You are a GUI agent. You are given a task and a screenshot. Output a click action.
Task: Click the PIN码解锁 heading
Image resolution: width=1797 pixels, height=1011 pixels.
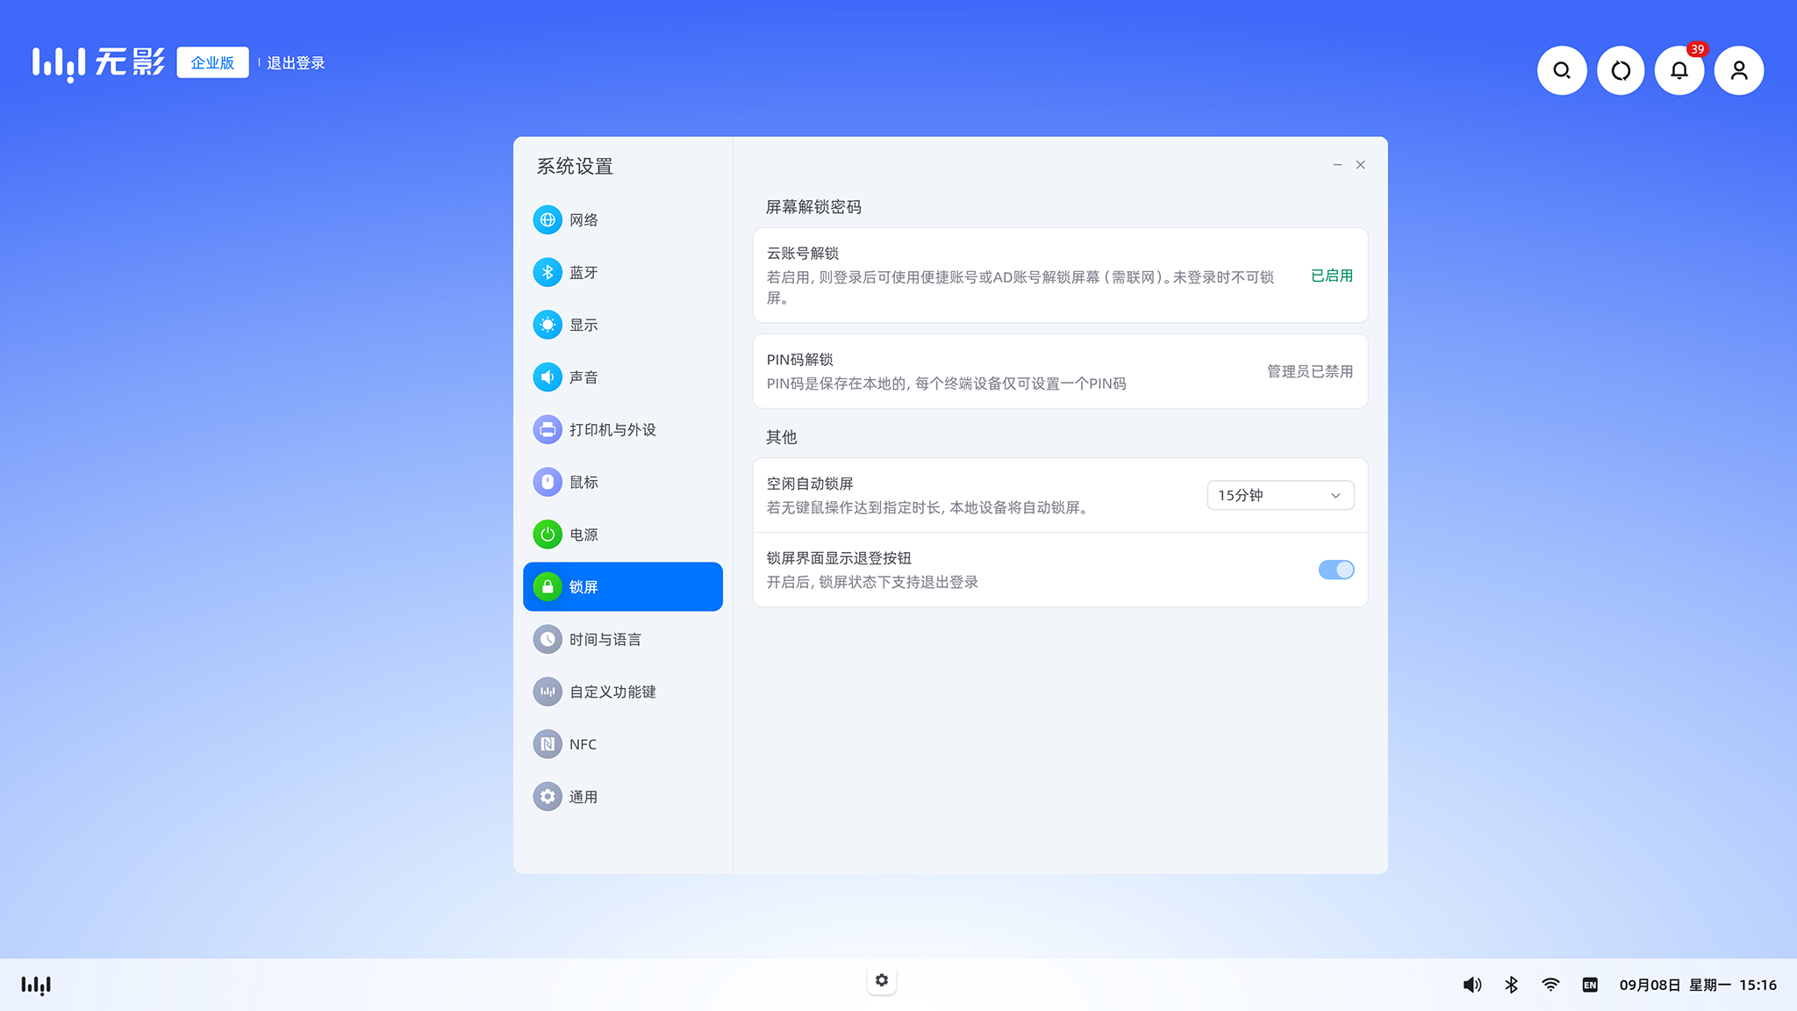tap(799, 360)
